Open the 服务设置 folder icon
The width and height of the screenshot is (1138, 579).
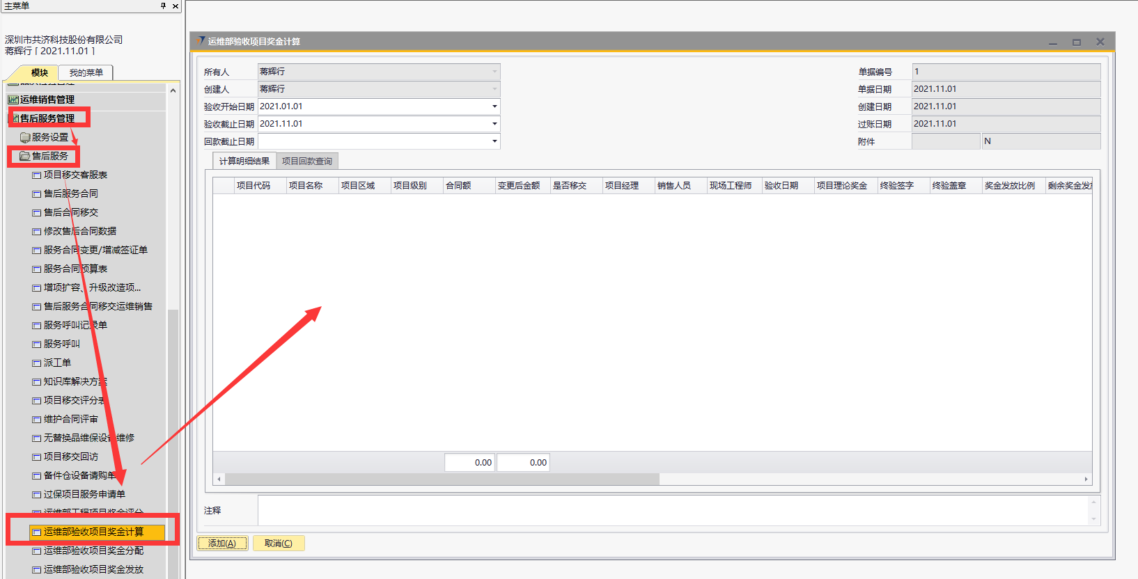pos(25,137)
